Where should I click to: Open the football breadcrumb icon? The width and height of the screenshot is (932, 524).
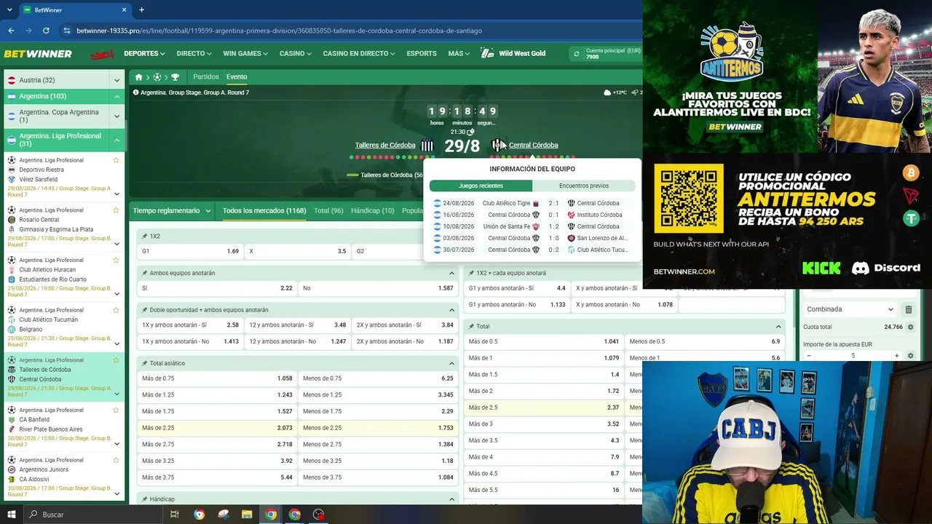point(157,77)
